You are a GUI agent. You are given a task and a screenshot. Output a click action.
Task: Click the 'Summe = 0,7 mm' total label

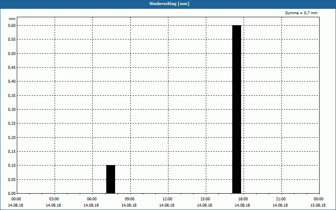click(301, 13)
